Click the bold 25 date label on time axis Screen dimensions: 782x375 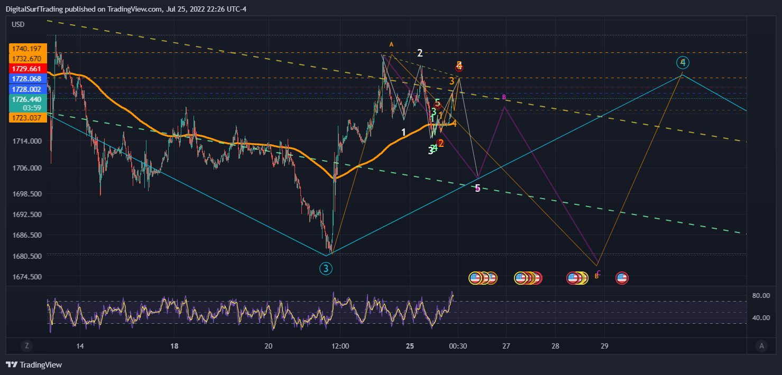pyautogui.click(x=410, y=346)
